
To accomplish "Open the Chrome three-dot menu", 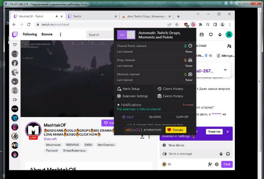I will [229, 25].
